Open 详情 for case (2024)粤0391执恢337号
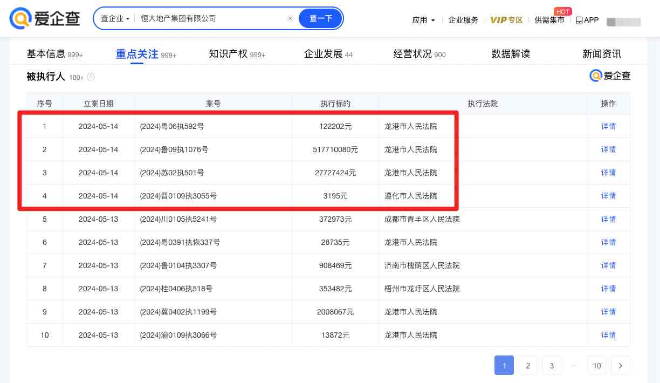 [608, 242]
